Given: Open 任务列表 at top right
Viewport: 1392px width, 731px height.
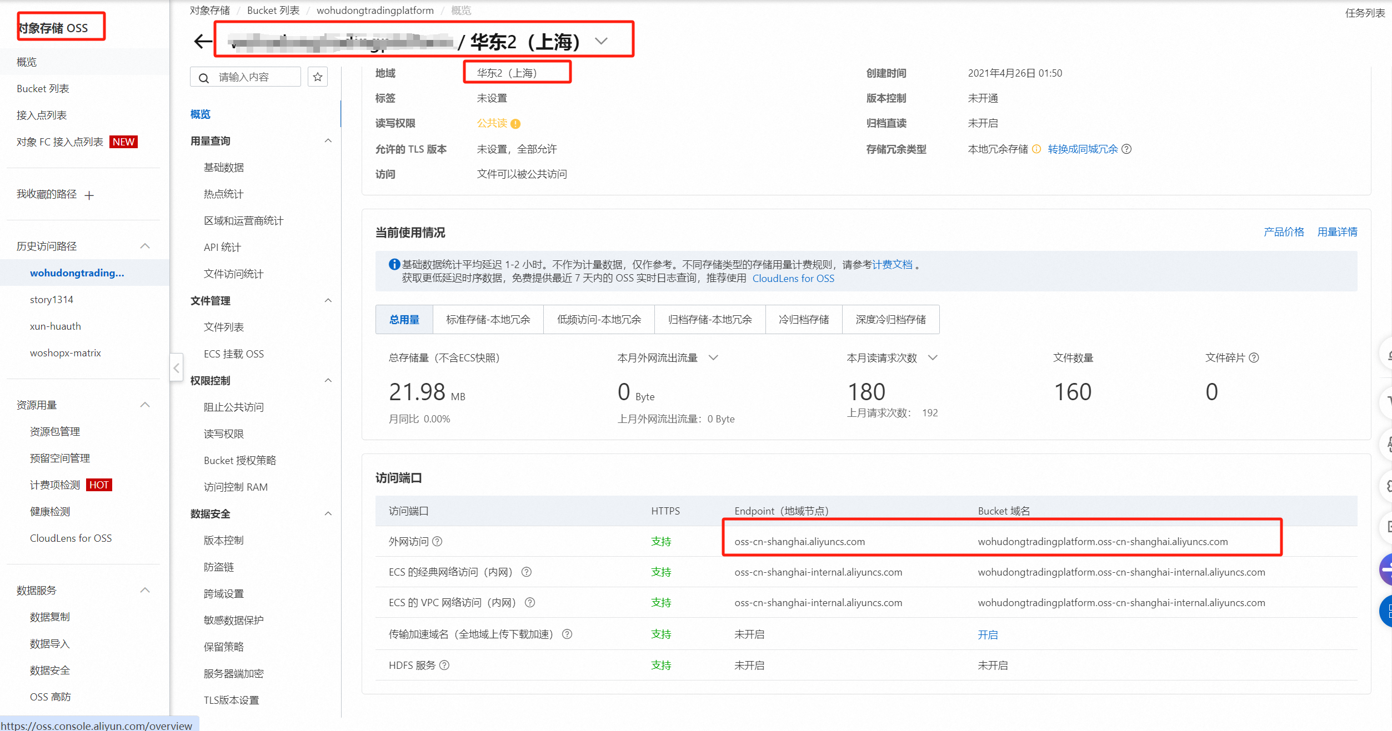Looking at the screenshot, I should coord(1365,13).
